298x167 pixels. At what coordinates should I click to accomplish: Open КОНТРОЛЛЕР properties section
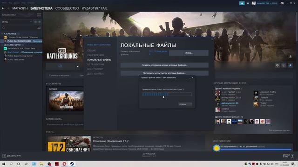pyautogui.click(x=95, y=69)
